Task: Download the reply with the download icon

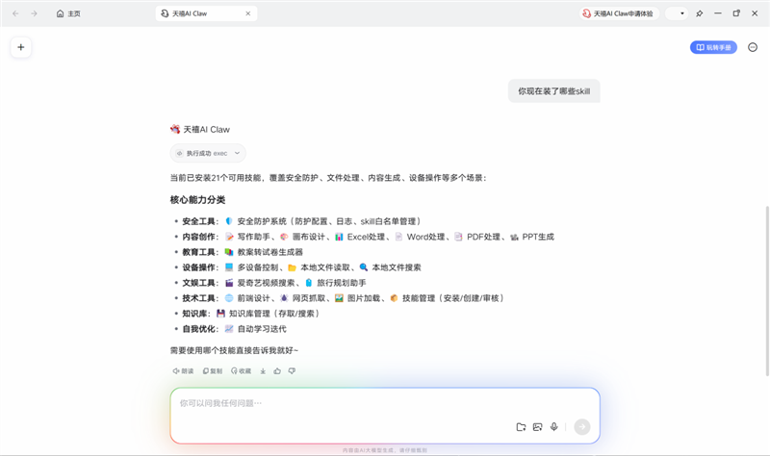Action: point(263,371)
